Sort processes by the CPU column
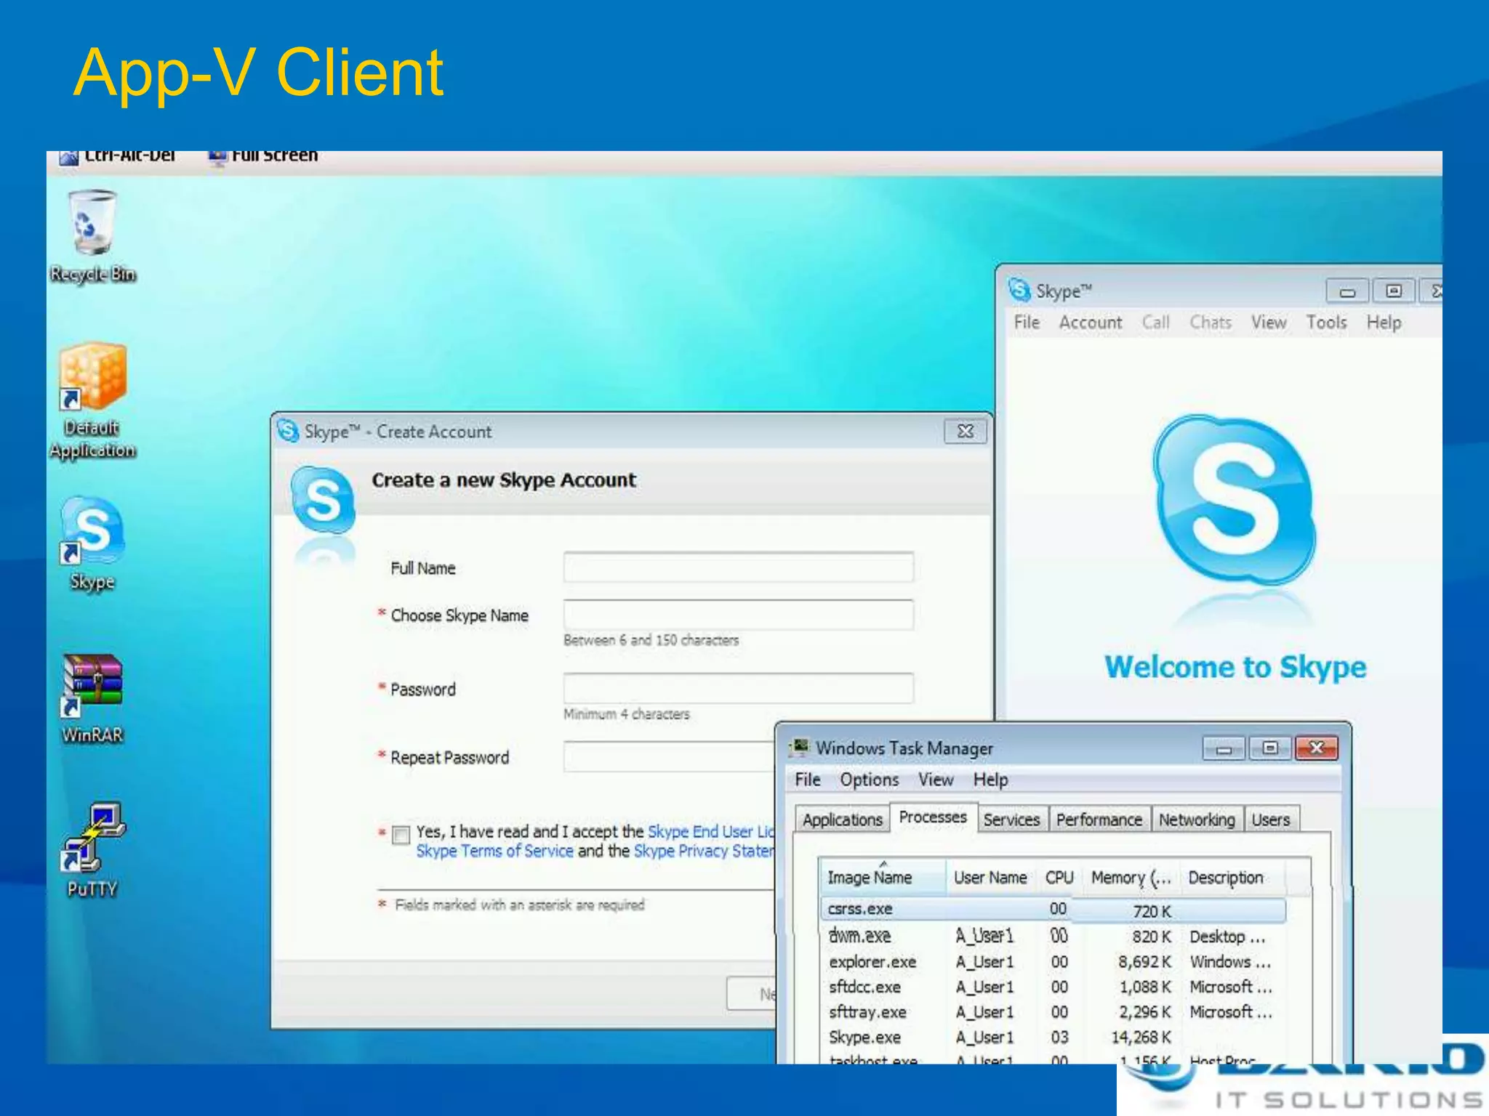This screenshot has height=1116, width=1489. click(x=1059, y=878)
